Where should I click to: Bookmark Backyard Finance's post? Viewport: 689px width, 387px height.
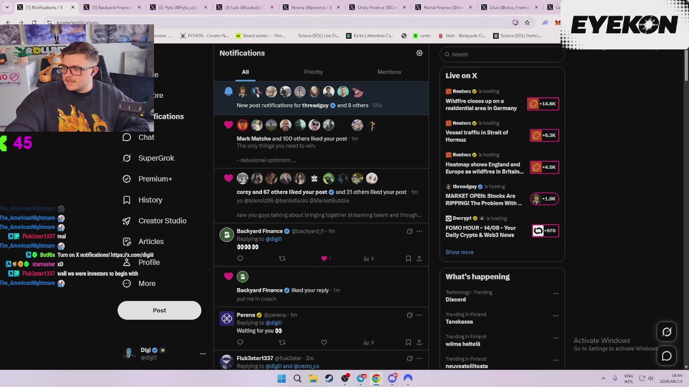[x=409, y=259]
